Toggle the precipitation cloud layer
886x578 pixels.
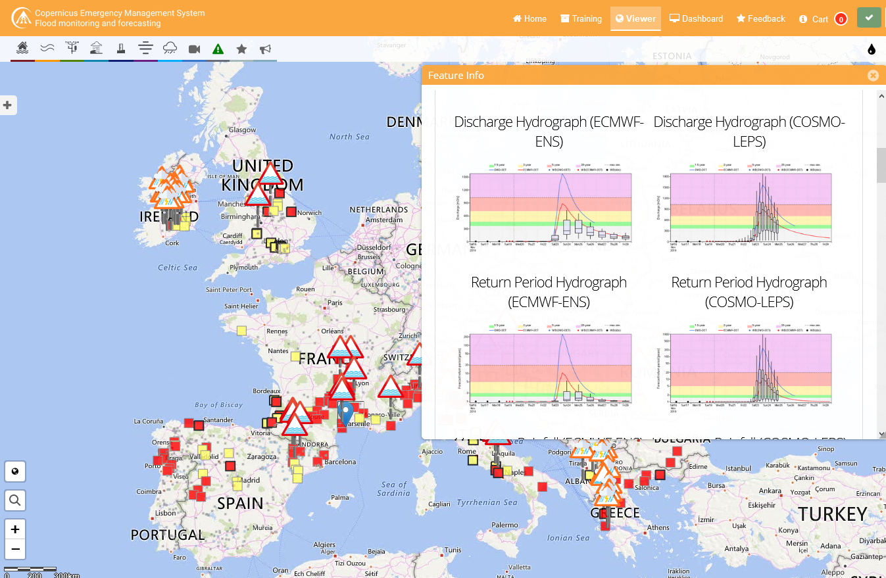coord(170,48)
